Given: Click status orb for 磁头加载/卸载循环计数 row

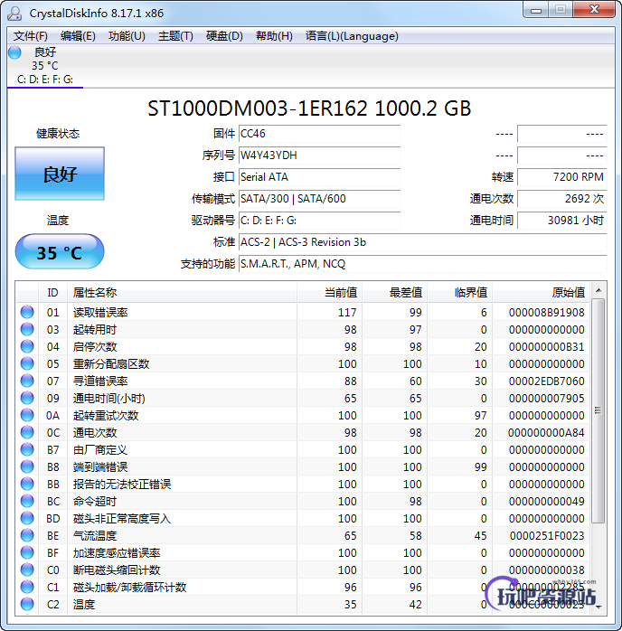Looking at the screenshot, I should [x=27, y=587].
